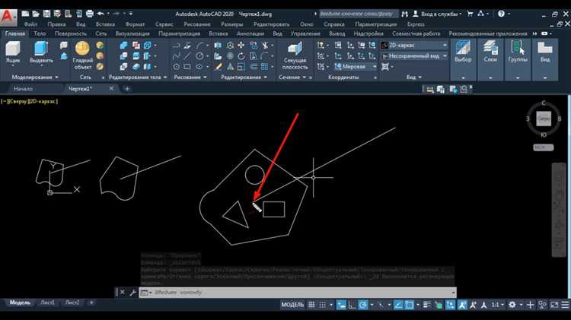Toggle 2D Object Snap in the status bar

tap(410, 305)
